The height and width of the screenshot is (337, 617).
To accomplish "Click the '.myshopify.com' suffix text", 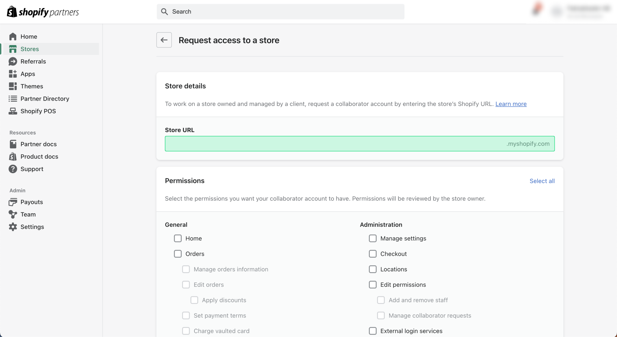I will [x=528, y=144].
